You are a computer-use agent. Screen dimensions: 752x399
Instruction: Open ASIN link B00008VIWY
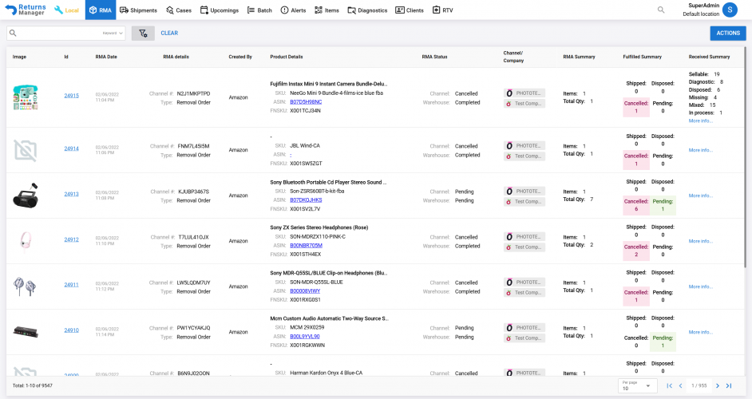point(305,291)
